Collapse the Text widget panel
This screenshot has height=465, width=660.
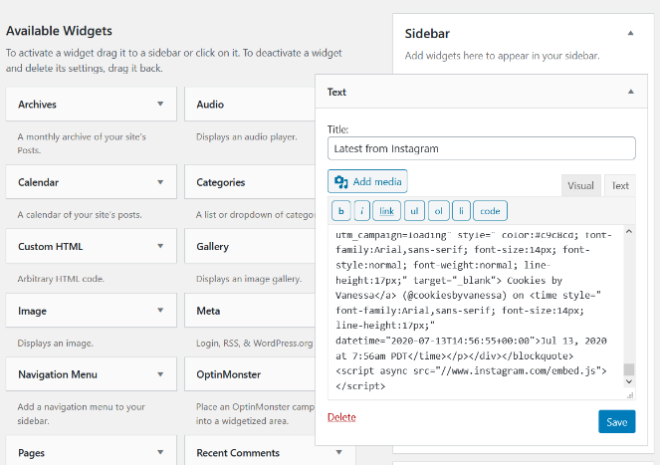(x=630, y=92)
